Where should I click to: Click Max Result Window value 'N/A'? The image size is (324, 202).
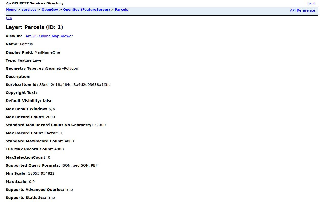click(x=52, y=109)
